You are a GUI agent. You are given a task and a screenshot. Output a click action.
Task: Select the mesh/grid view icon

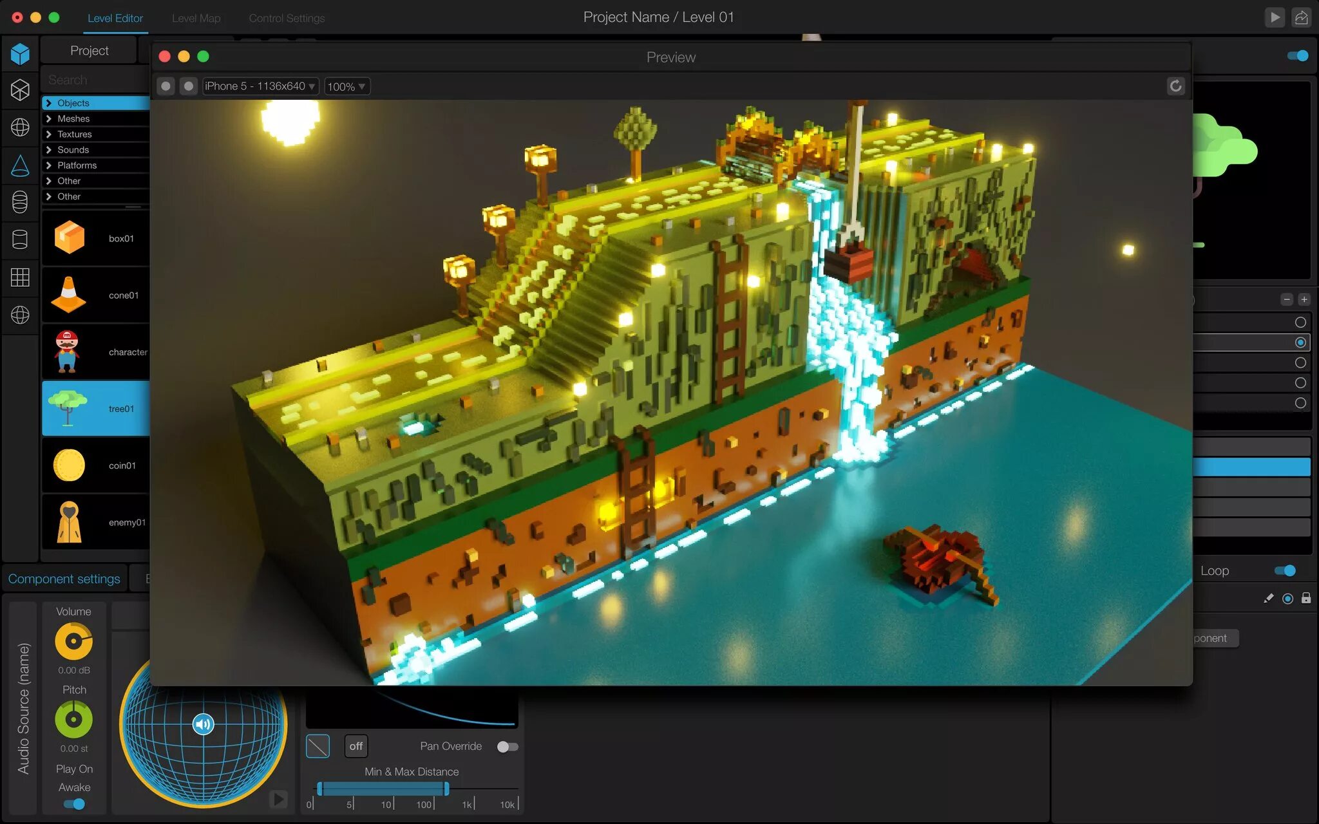(x=21, y=277)
